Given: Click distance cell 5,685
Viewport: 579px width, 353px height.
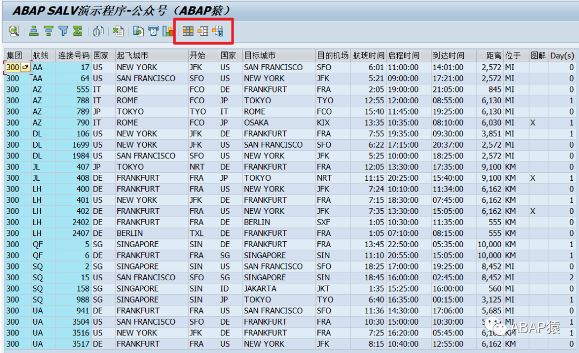Looking at the screenshot, I should (489, 311).
